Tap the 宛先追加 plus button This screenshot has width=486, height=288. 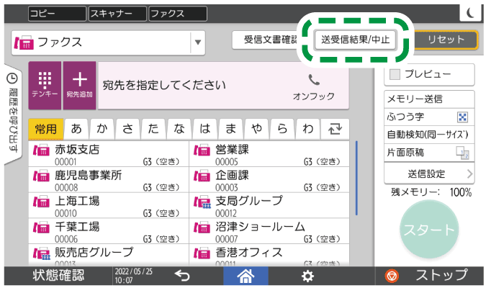click(80, 85)
